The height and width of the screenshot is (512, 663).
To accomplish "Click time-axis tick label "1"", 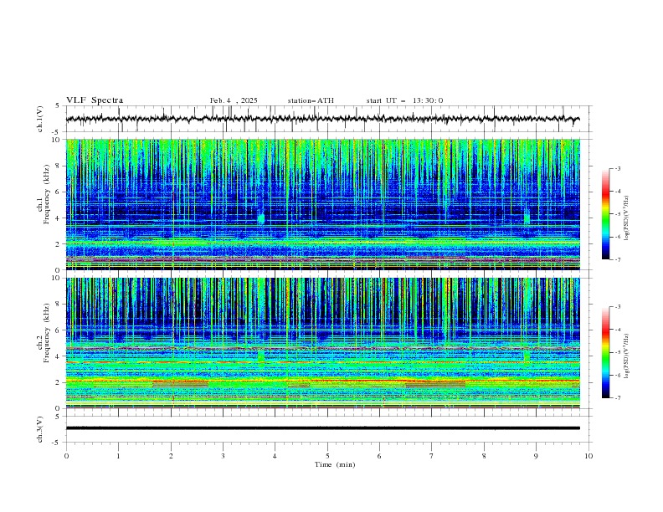I will [x=119, y=456].
